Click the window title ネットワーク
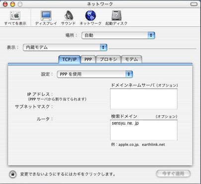The width and height of the screenshot is (201, 184). click(100, 4)
